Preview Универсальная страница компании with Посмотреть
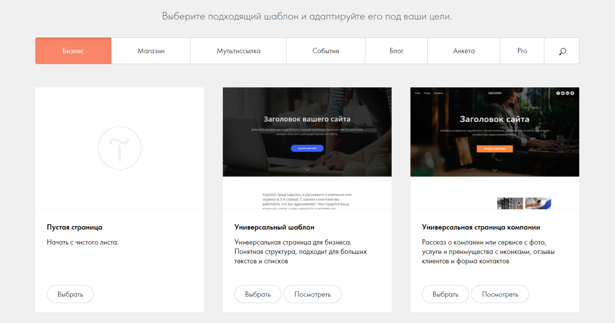The width and height of the screenshot is (615, 323). tap(500, 294)
